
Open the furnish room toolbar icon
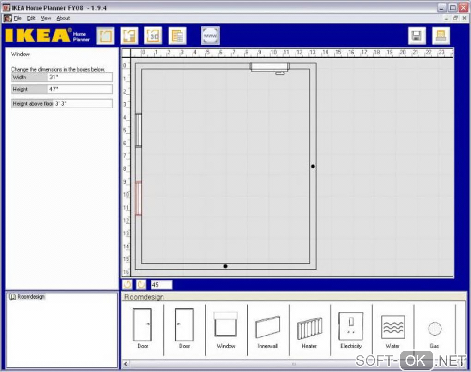tap(129, 36)
